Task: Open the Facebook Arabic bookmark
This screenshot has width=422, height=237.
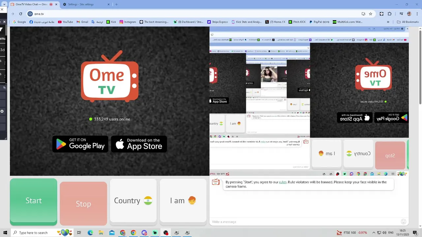Action: [42, 22]
